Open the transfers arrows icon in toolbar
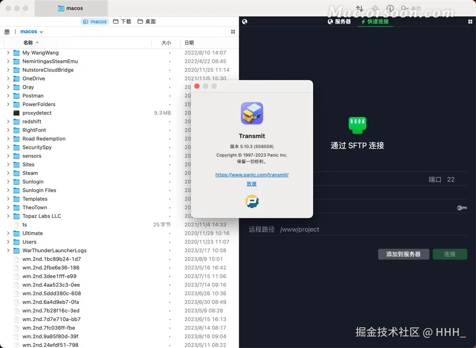 click(x=359, y=9)
